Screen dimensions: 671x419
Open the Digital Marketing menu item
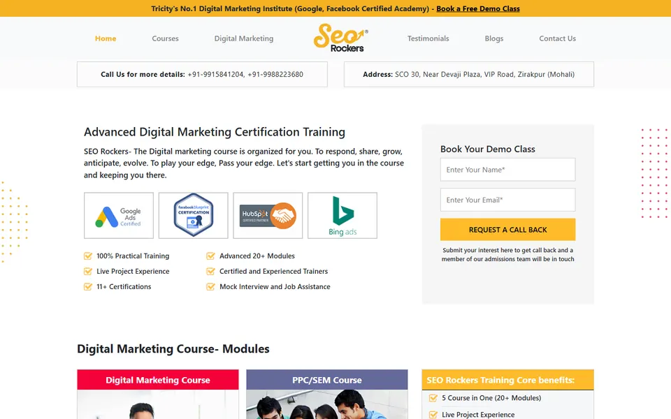[x=244, y=38]
